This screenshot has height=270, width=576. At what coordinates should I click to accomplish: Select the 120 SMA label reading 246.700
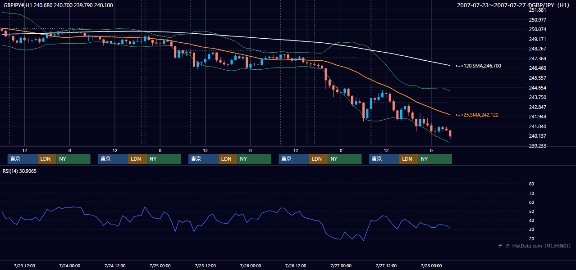click(478, 66)
